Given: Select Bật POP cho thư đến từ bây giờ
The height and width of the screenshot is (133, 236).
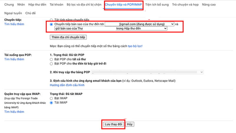Looking at the screenshot, I should 51,64.
